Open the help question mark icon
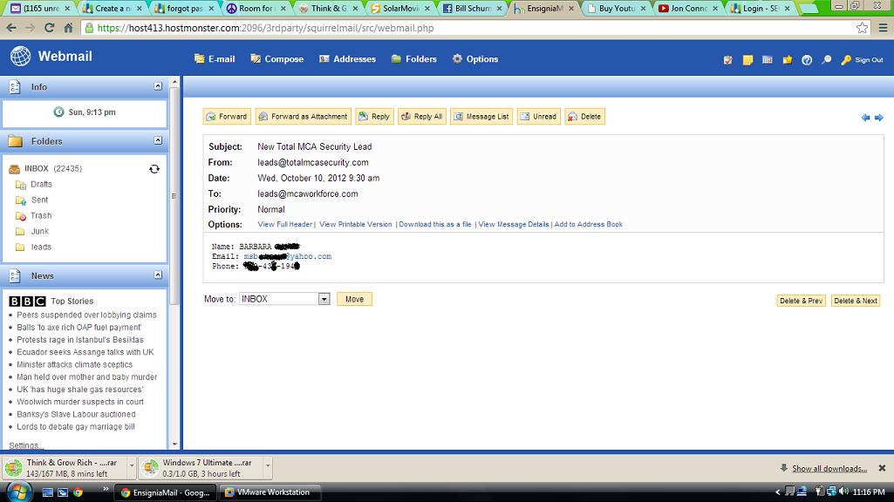The width and height of the screenshot is (894, 502). [807, 60]
